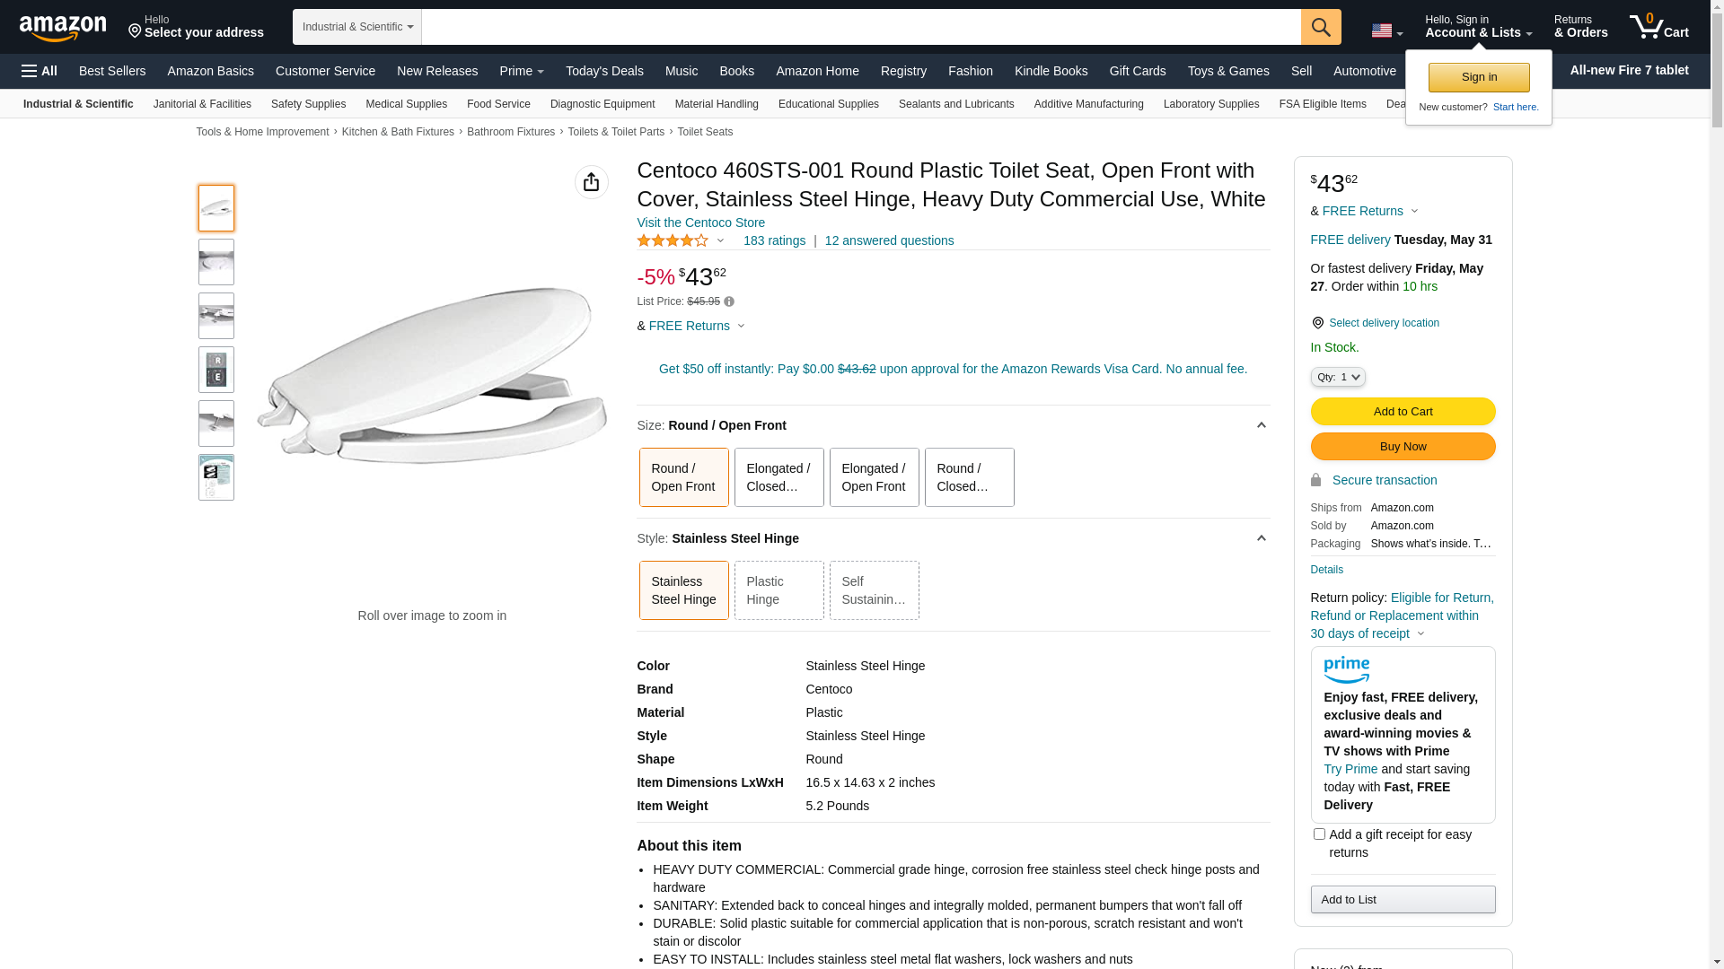
Task: Select the Plastic Hinge style option
Action: [x=778, y=590]
